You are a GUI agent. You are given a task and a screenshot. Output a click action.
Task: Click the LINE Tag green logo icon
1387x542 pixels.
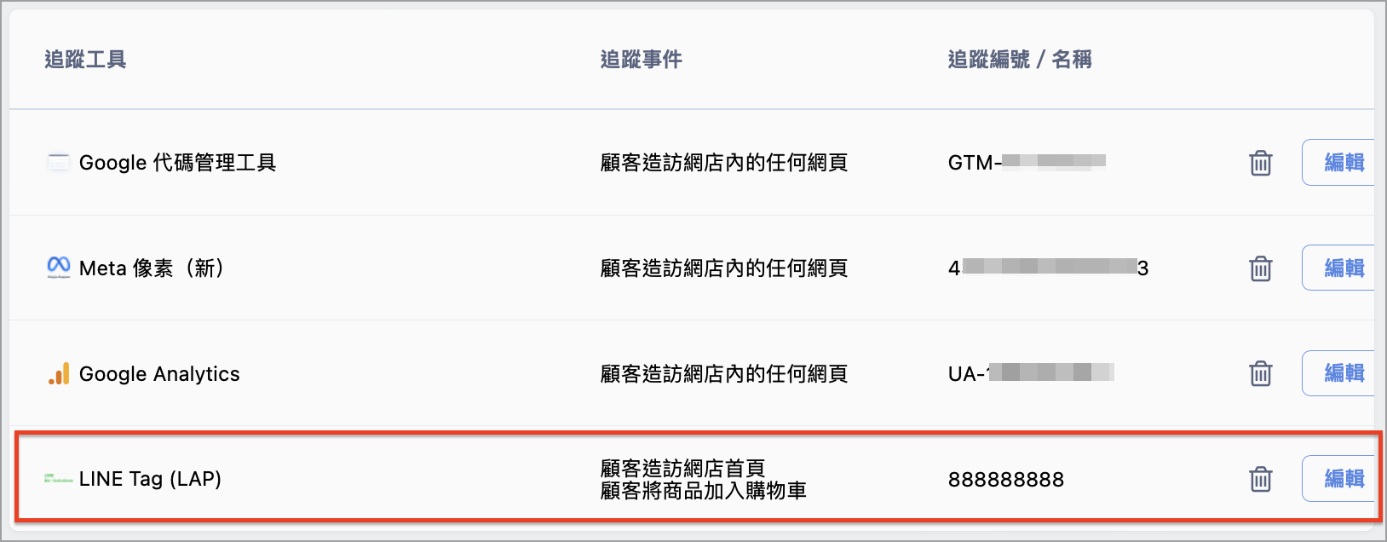click(x=58, y=479)
